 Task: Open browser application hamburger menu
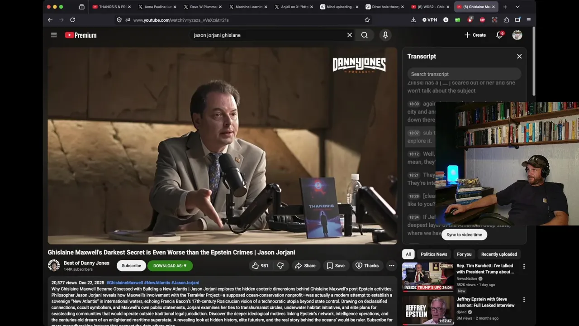[528, 20]
